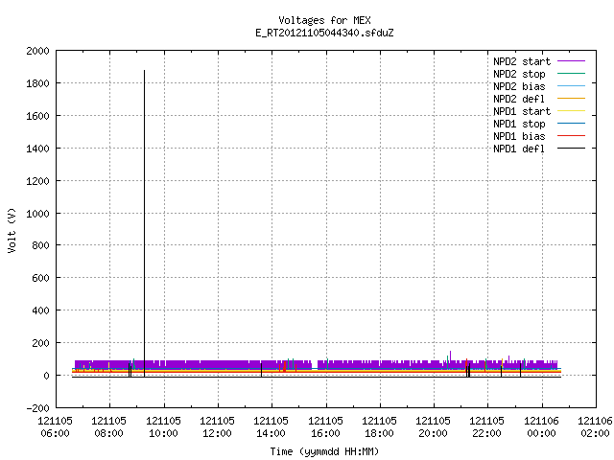Click the y-axis value 400
614x460 pixels.
point(40,310)
